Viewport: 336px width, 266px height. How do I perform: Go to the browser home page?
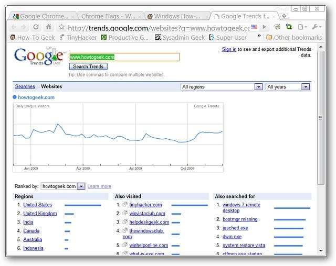pyautogui.click(x=49, y=27)
